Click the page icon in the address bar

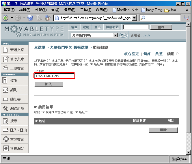pyautogui.click(x=57, y=18)
